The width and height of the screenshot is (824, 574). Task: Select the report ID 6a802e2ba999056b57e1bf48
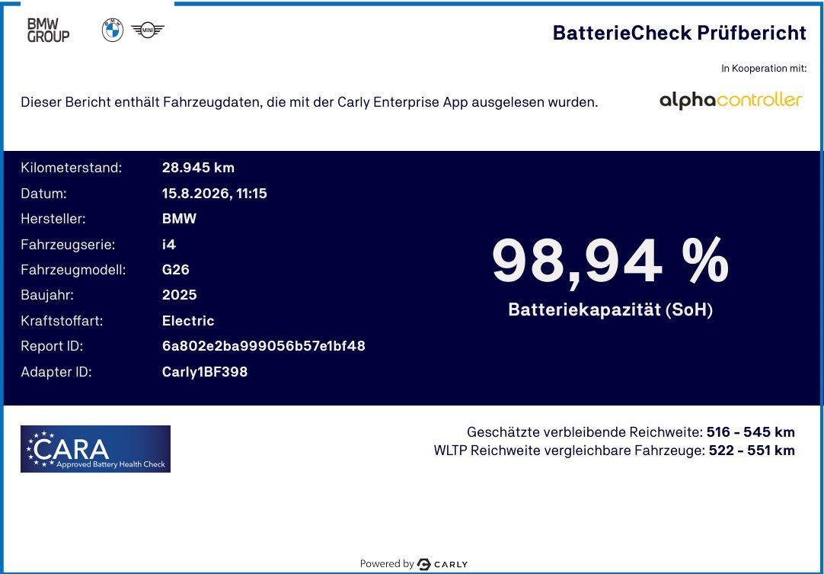coord(263,346)
